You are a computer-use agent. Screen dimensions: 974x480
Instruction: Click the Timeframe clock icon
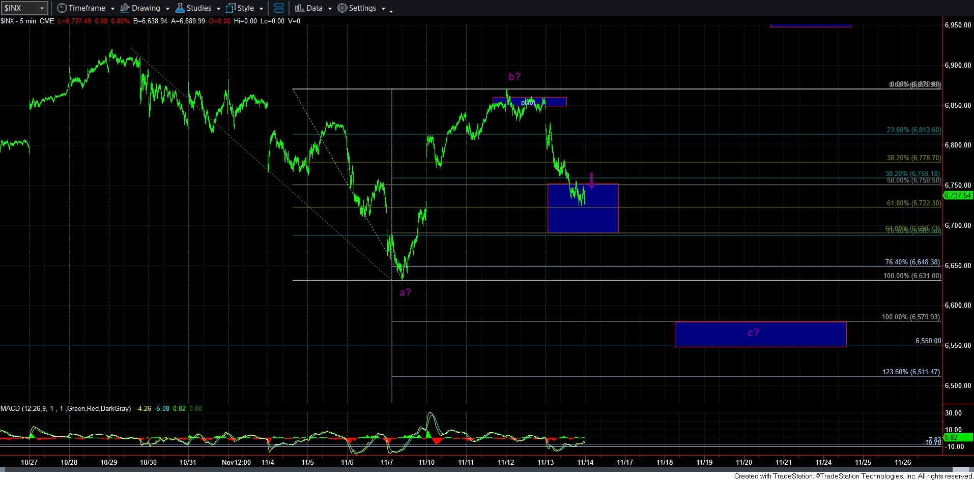[x=62, y=8]
